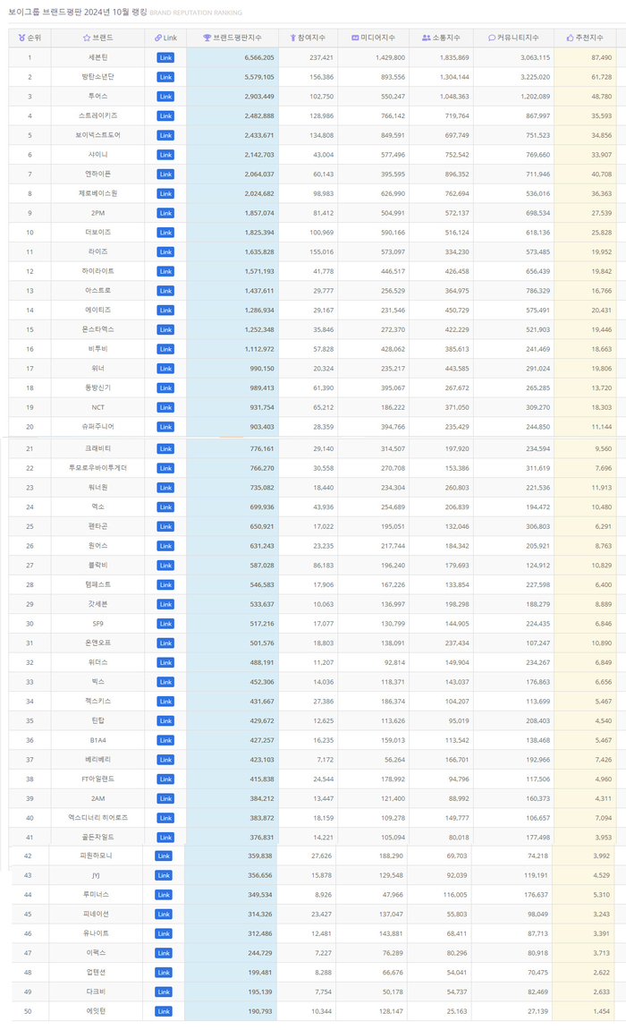
Task: Open the Link button for 보이넥스트도어
Action: (x=165, y=135)
